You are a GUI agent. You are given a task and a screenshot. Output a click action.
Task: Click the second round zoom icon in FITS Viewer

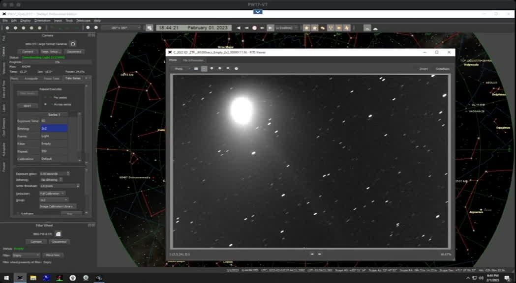click(x=220, y=68)
